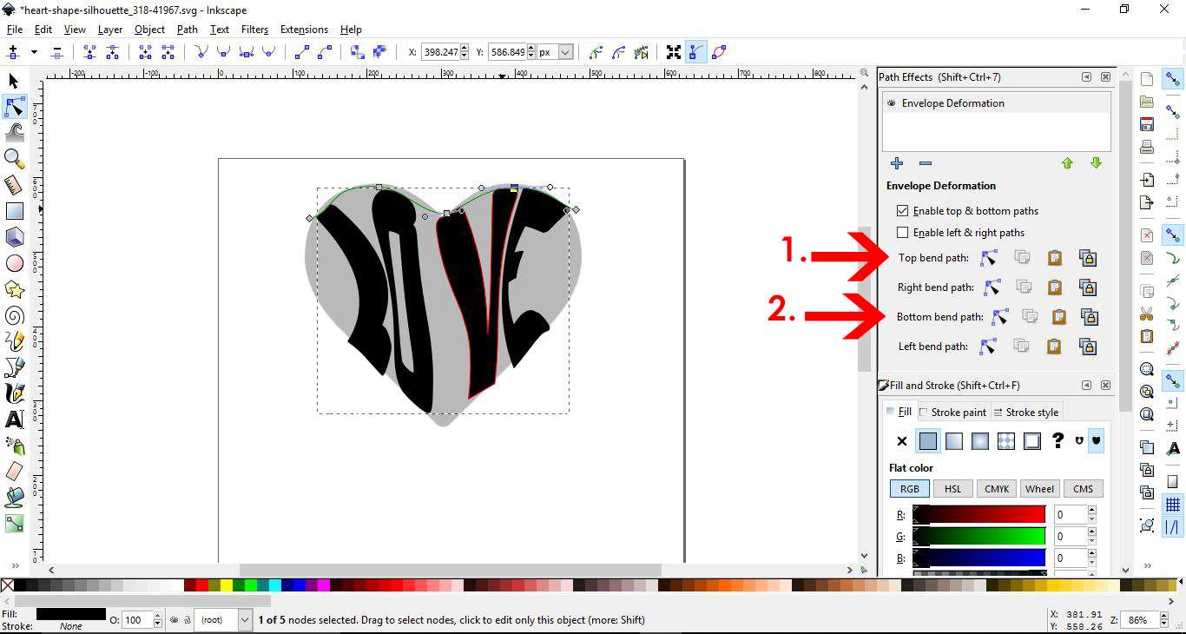The height and width of the screenshot is (634, 1186).
Task: Collapse the Path Effects panel
Action: 1085,76
